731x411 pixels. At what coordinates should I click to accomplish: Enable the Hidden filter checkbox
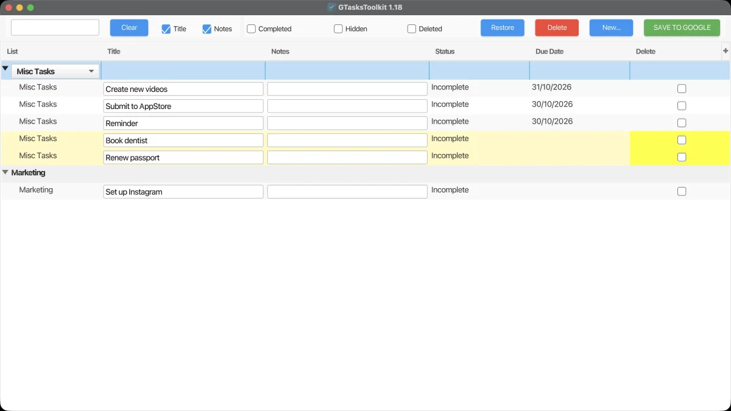coord(338,29)
